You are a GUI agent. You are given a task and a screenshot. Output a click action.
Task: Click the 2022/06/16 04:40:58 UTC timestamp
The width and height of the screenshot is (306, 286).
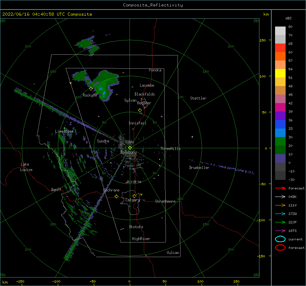34,14
